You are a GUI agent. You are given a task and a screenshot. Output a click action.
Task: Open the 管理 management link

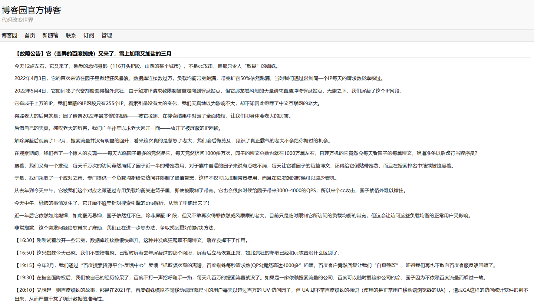pyautogui.click(x=106, y=35)
